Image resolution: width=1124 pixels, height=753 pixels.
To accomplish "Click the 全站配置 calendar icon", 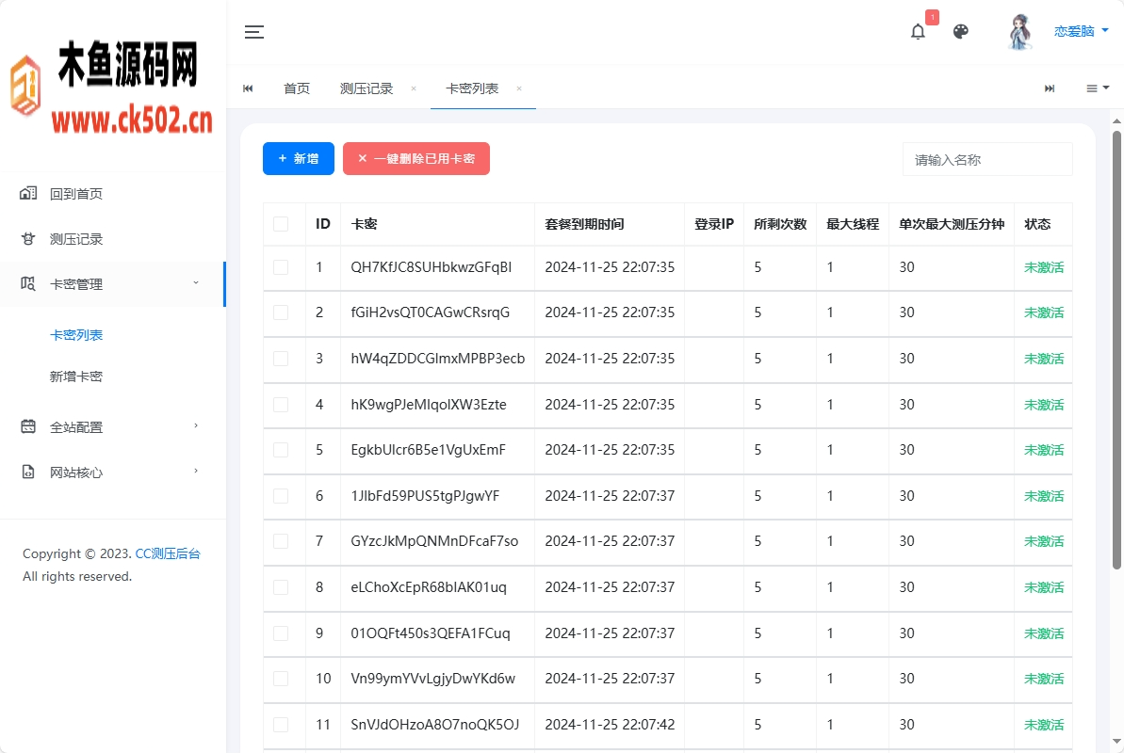I will 28,426.
